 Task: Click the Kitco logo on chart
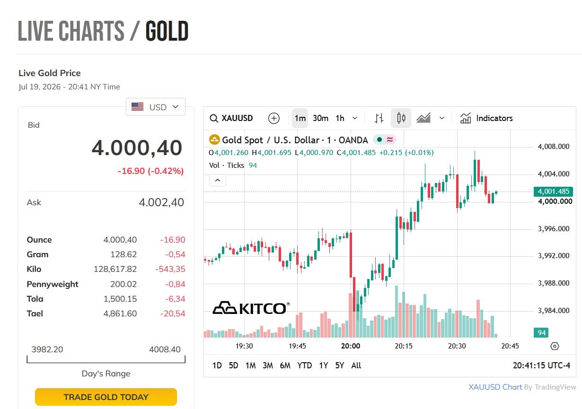(251, 308)
